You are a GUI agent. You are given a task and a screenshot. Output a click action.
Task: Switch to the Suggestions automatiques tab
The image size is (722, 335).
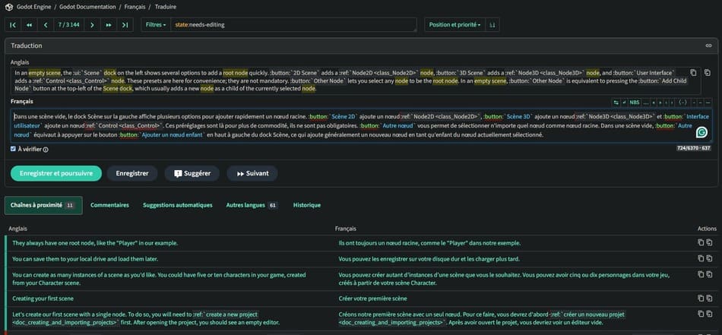(178, 205)
